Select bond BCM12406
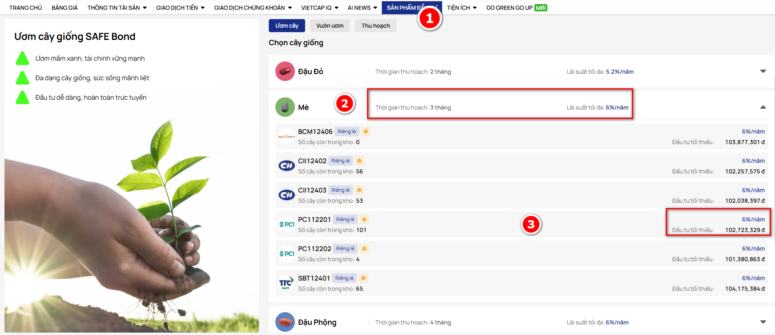The height and width of the screenshot is (335, 775). point(522,137)
